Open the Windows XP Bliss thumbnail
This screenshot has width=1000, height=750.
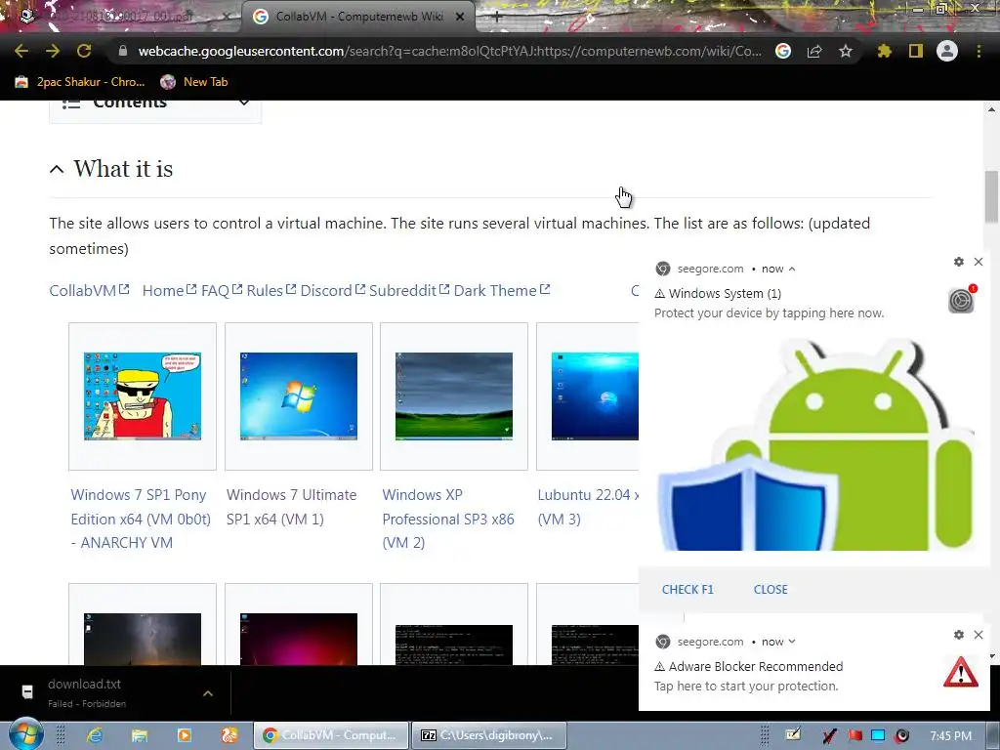(454, 396)
